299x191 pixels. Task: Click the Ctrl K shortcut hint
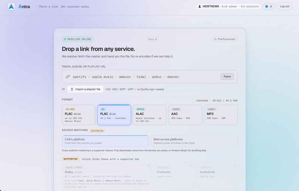click(152, 39)
